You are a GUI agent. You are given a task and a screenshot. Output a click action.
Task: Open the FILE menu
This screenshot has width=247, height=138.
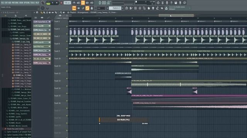[x=3, y=3]
